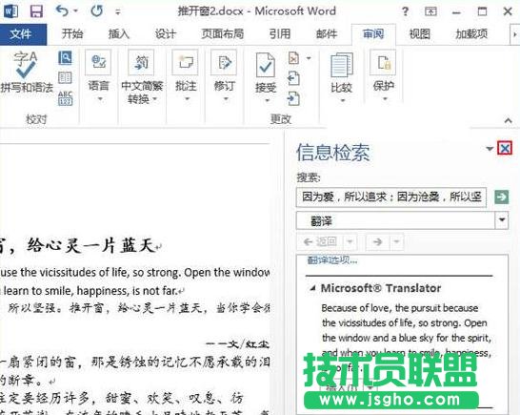The height and width of the screenshot is (415, 520).
Task: Switch to the 引用 tab
Action: click(280, 34)
